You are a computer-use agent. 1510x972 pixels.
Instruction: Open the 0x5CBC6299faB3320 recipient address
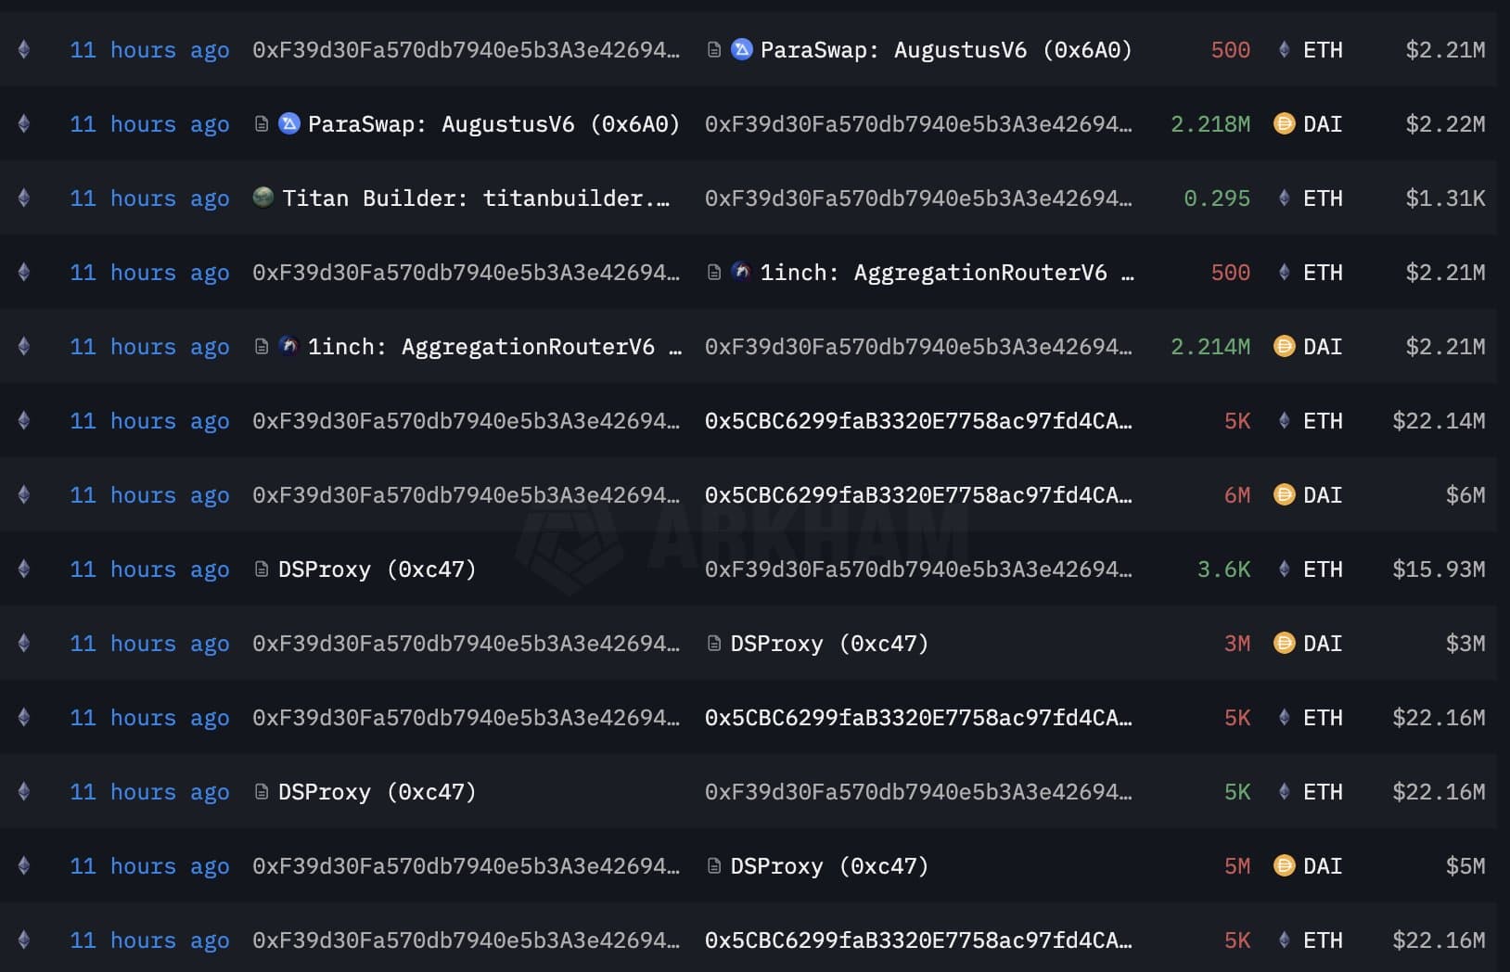coord(919,420)
